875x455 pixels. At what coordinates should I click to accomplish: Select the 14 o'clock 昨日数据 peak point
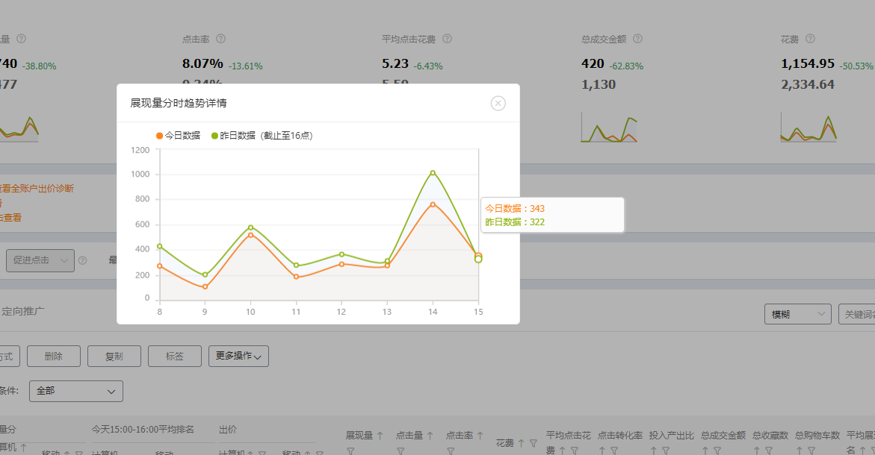pyautogui.click(x=433, y=173)
